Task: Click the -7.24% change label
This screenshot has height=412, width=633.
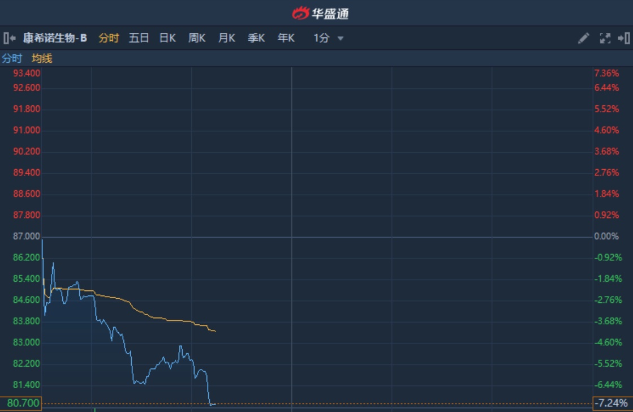Action: tap(612, 404)
